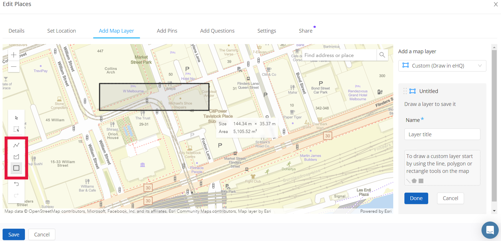Screen dimensions: 501x241
Task: Select the pointer arrow tool
Action: [x=16, y=118]
